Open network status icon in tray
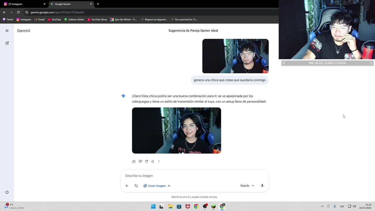375x211 pixels. 350,206
